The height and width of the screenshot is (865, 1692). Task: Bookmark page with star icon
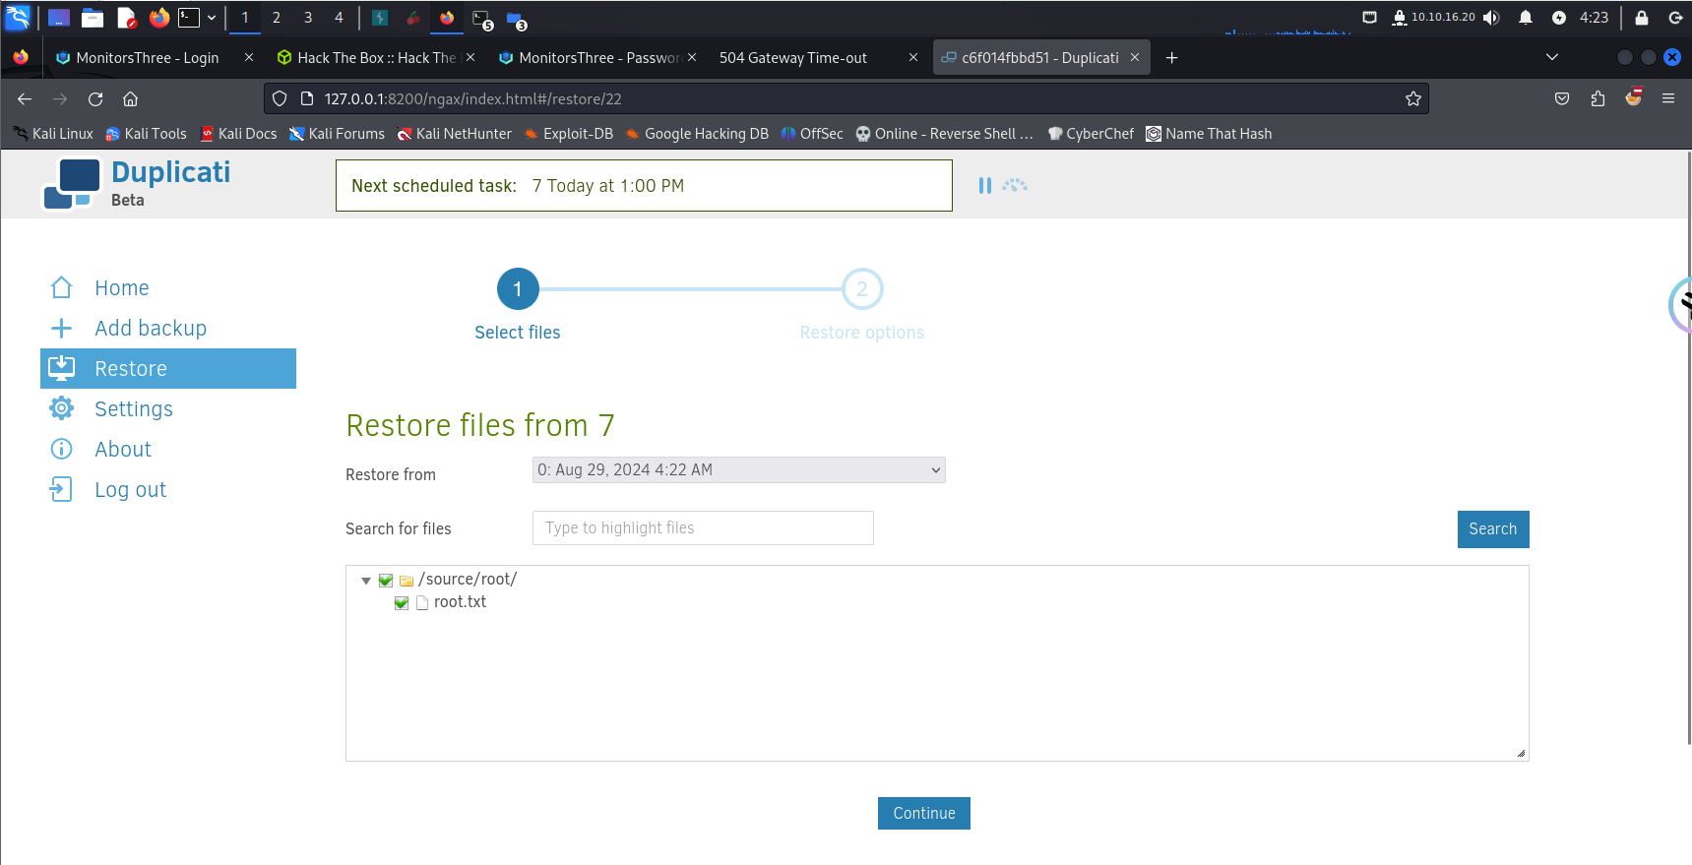coord(1412,98)
